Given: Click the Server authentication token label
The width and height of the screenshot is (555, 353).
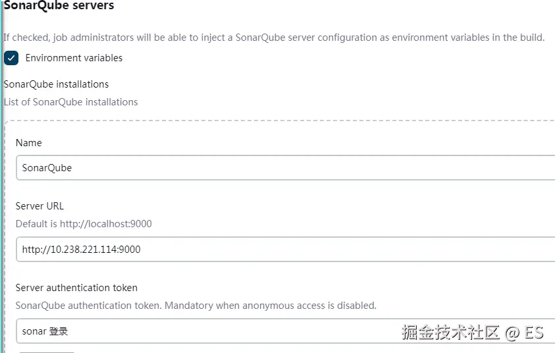Looking at the screenshot, I should (76, 288).
